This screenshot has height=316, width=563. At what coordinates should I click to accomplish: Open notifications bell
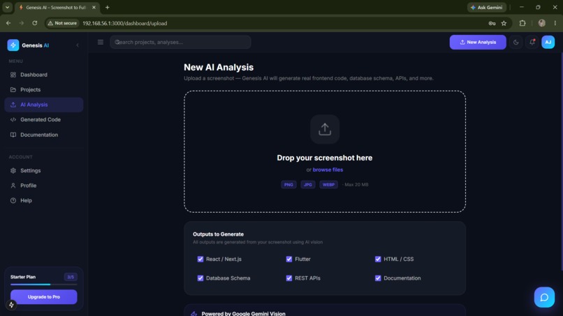pyautogui.click(x=532, y=42)
